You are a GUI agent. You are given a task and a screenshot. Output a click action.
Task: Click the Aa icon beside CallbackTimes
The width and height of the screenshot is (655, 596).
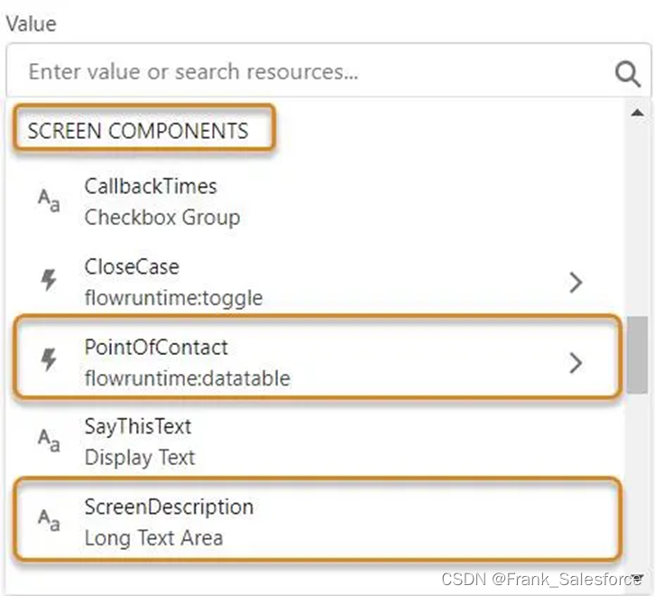tap(49, 201)
